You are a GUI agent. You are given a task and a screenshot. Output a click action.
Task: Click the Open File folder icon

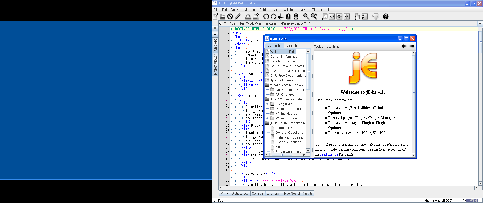pos(223,16)
